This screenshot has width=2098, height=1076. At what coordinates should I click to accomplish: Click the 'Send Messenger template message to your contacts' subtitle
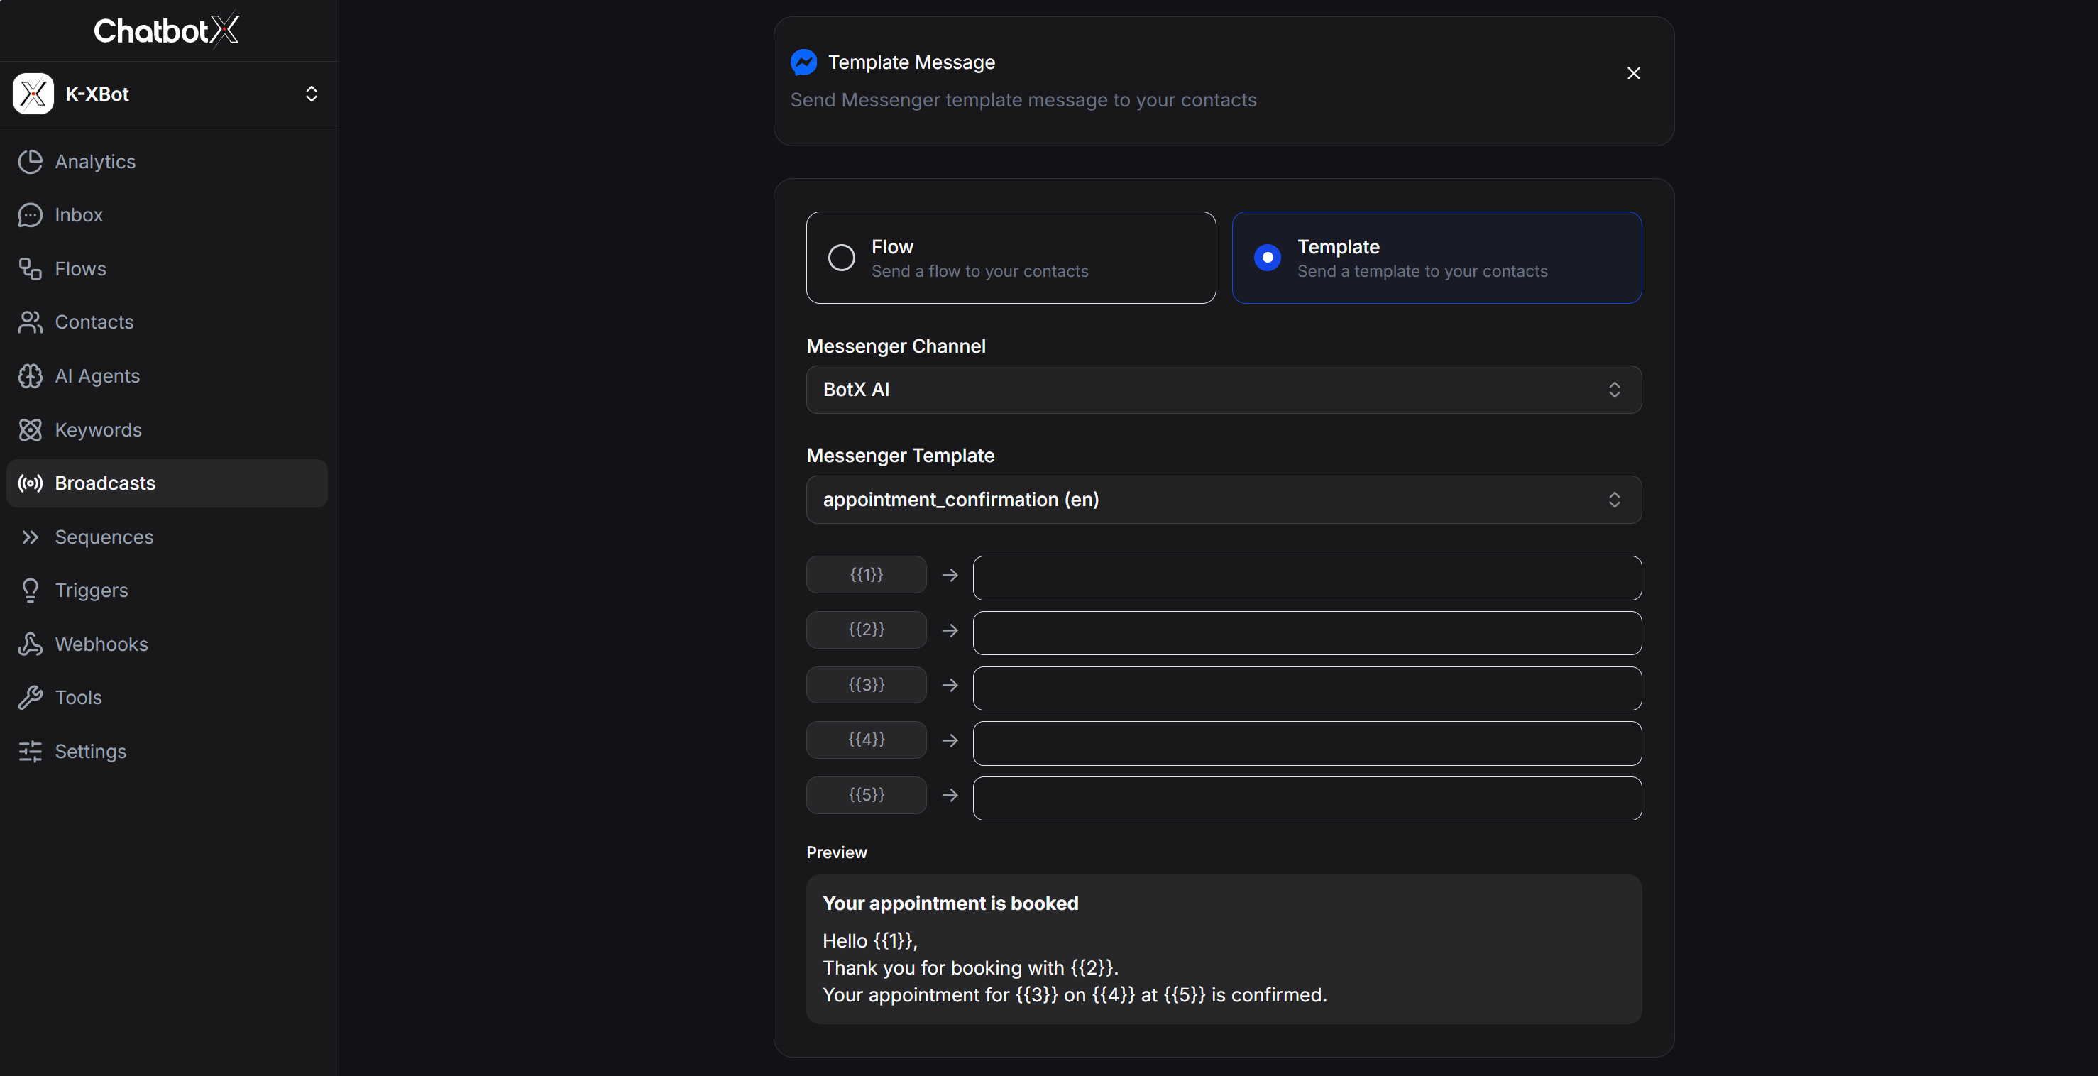[1023, 100]
